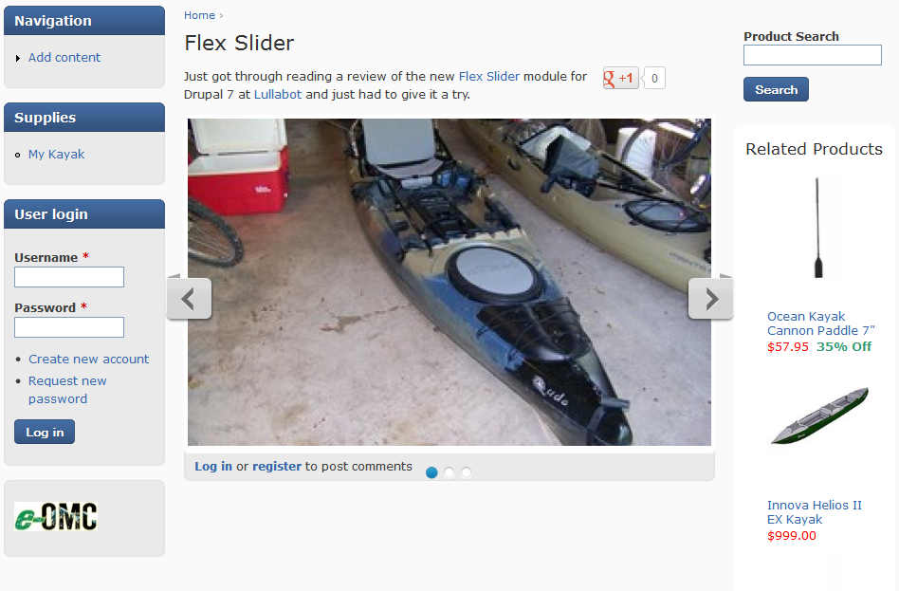899x591 pixels.
Task: Click the Log in button
Action: click(x=45, y=432)
